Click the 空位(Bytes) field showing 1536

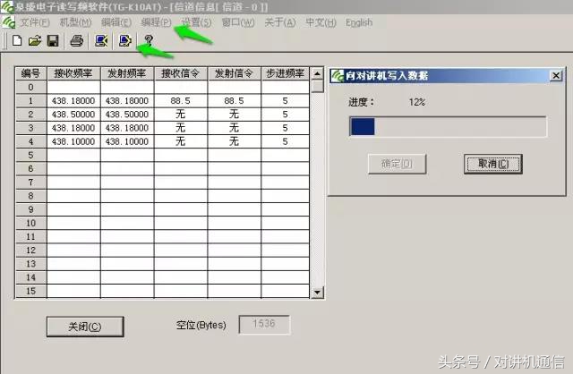point(264,324)
